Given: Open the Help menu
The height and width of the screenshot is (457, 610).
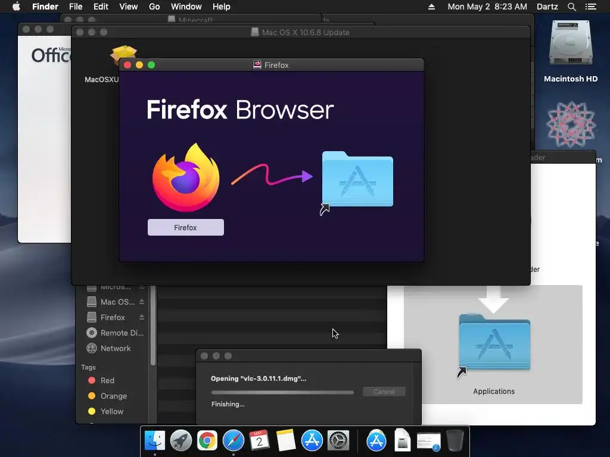Looking at the screenshot, I should click(222, 7).
